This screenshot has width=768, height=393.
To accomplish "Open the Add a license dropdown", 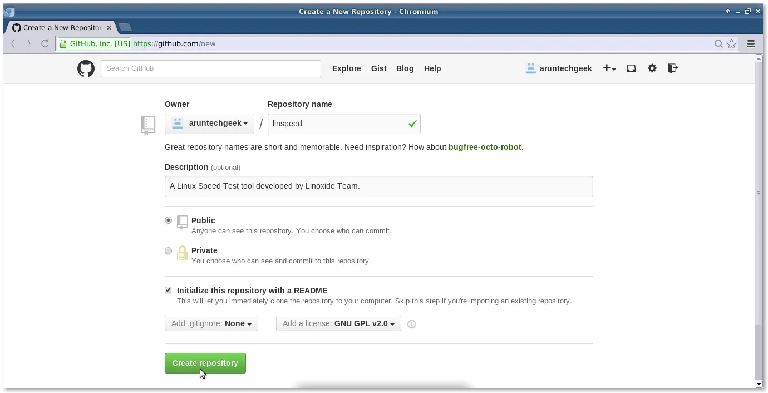I will pyautogui.click(x=338, y=323).
